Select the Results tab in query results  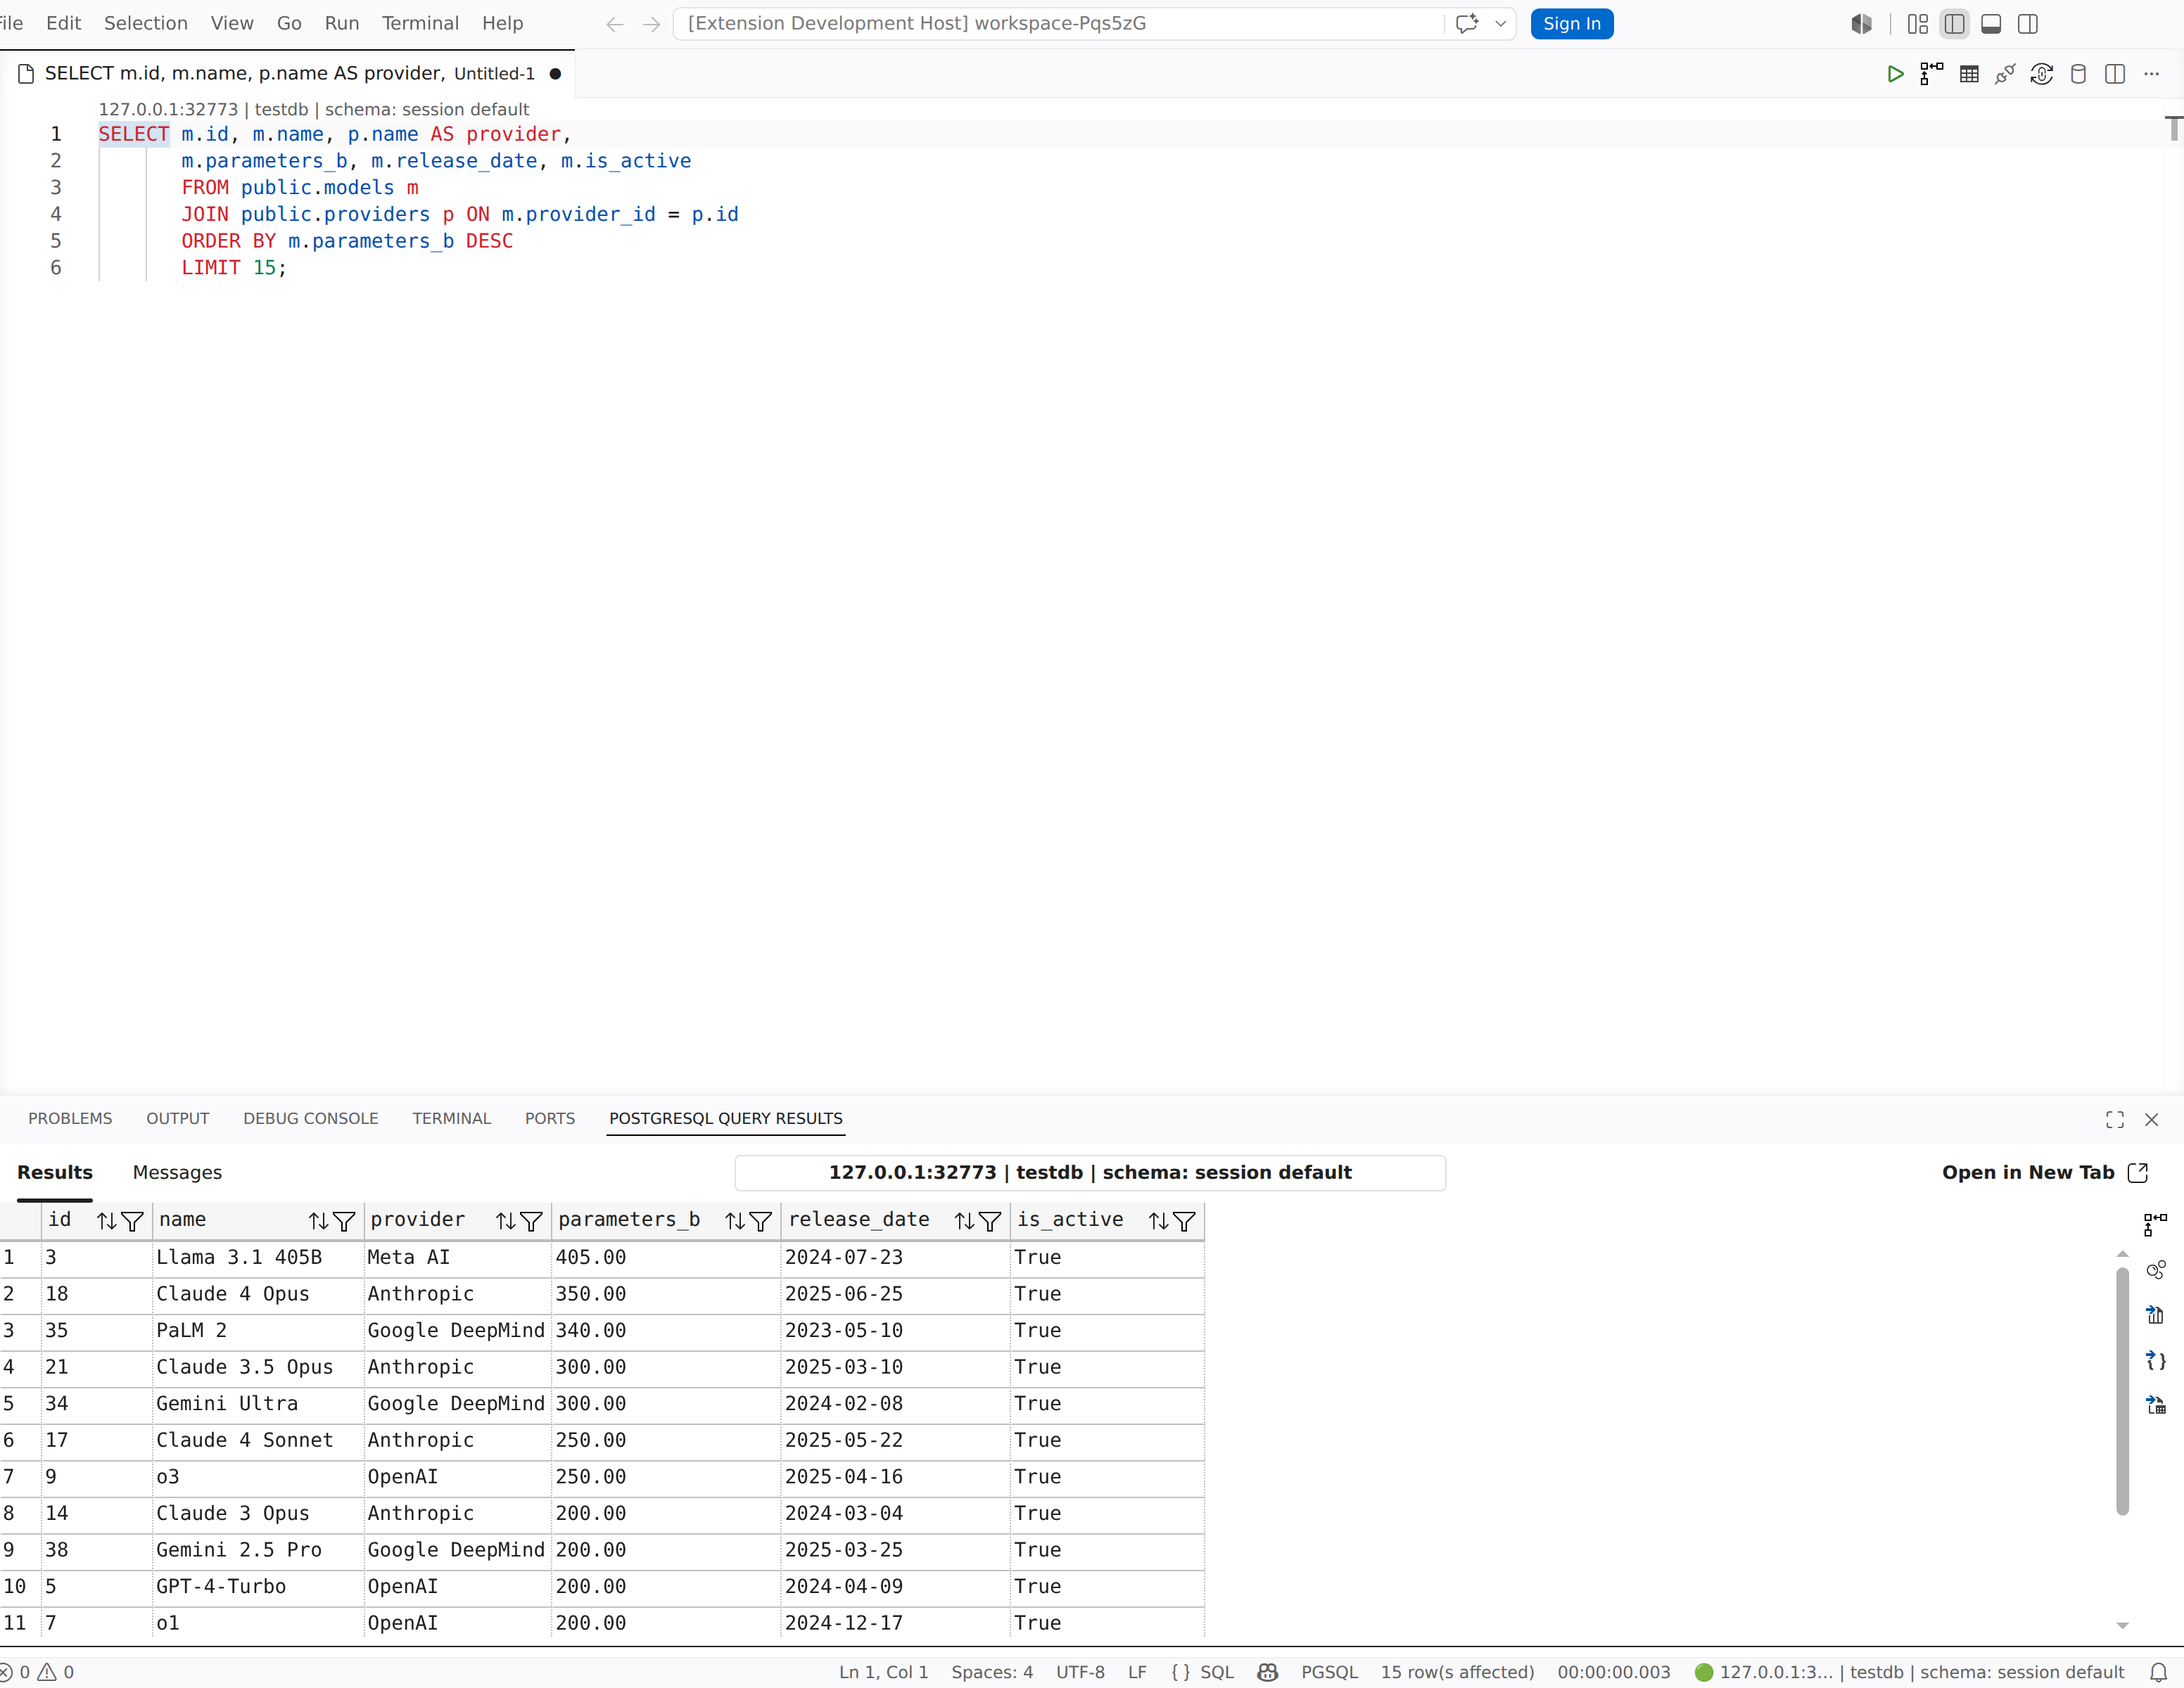coord(55,1172)
